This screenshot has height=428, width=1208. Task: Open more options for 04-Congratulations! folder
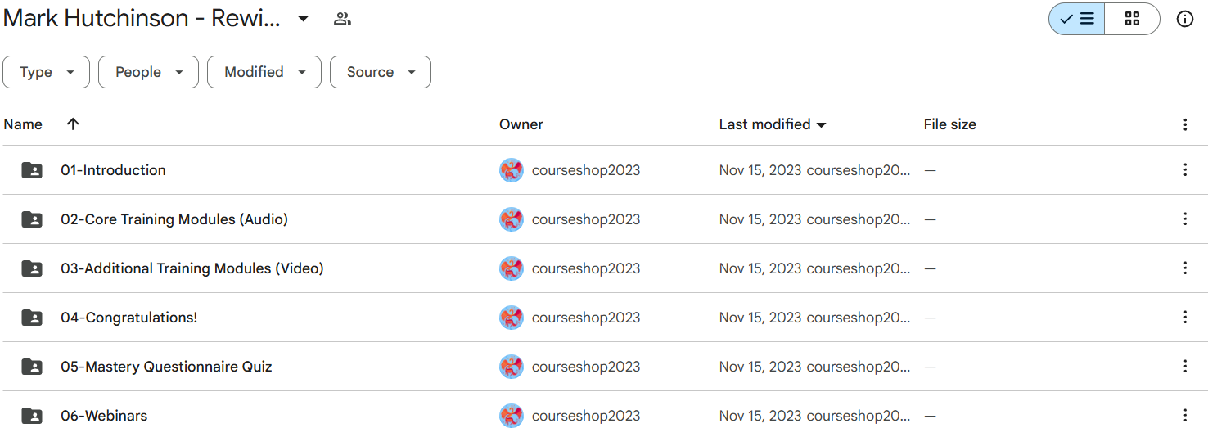1184,318
